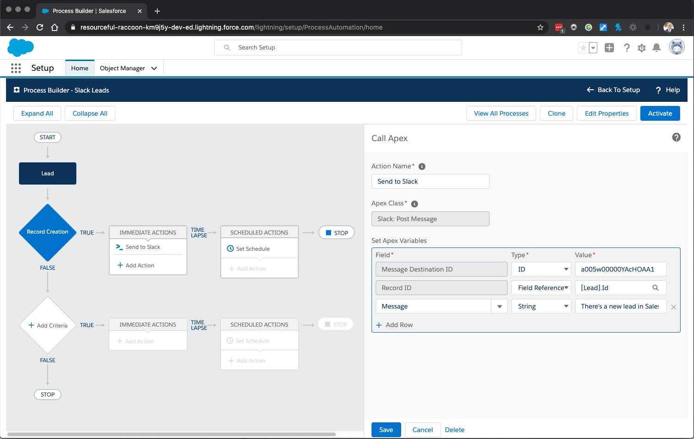694x439 pixels.
Task: Open Edit Properties
Action: click(x=607, y=113)
